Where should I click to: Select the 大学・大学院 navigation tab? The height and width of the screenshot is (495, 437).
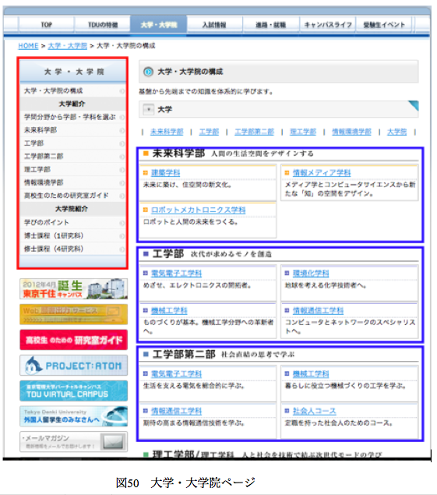[x=158, y=24]
